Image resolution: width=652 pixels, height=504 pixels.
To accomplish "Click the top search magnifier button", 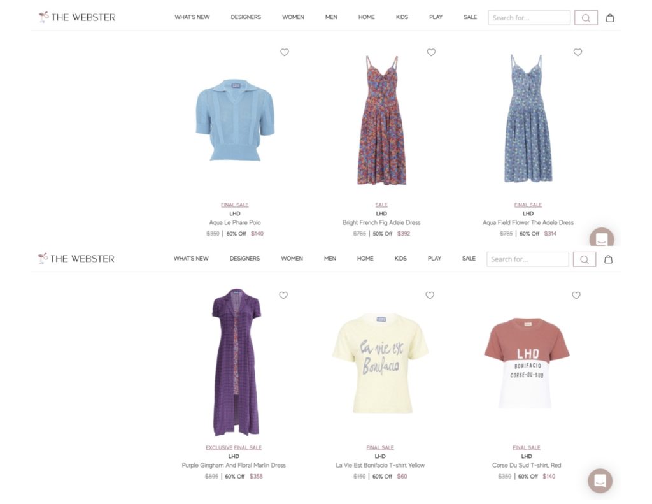I will [586, 18].
